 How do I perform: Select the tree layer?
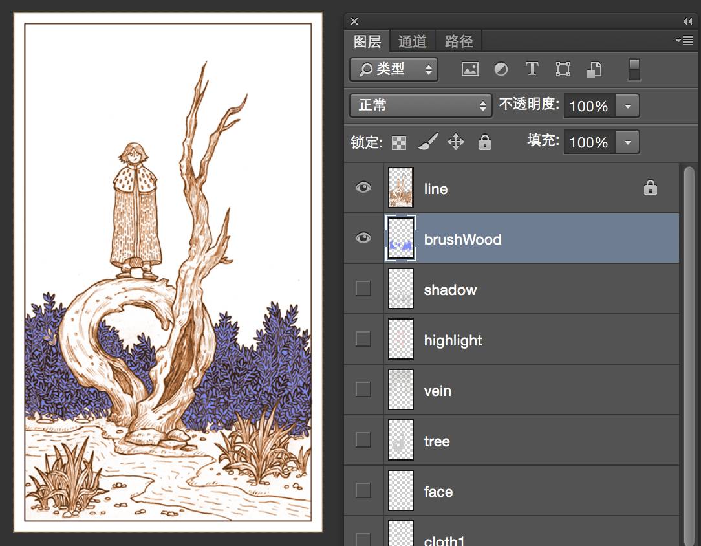point(512,441)
